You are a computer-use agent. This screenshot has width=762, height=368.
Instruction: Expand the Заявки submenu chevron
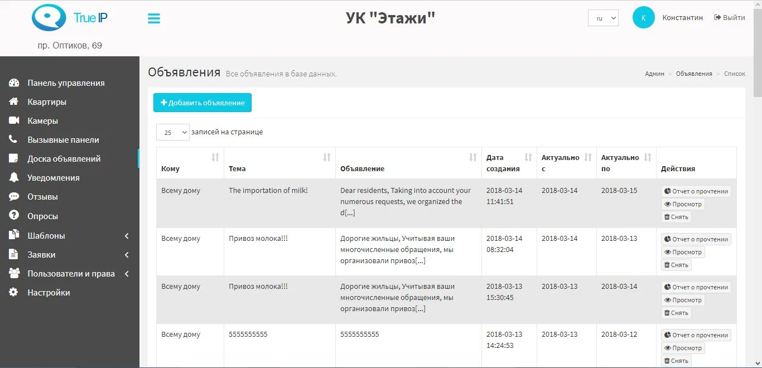pos(127,255)
